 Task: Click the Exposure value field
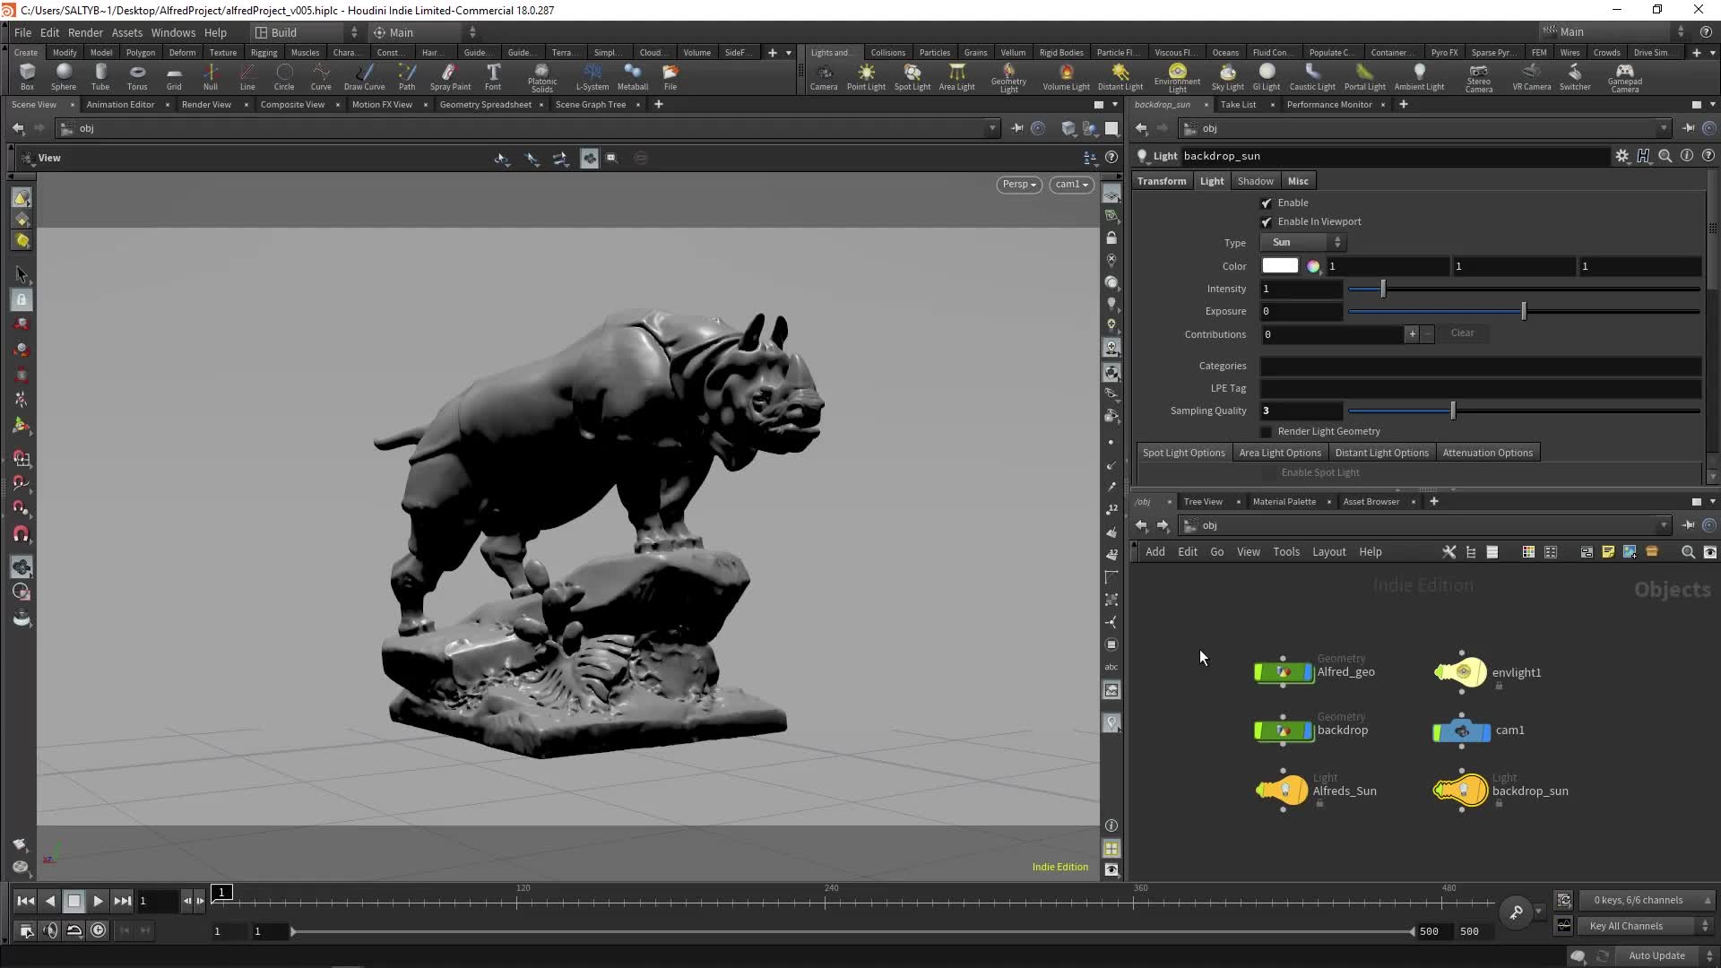click(1302, 312)
